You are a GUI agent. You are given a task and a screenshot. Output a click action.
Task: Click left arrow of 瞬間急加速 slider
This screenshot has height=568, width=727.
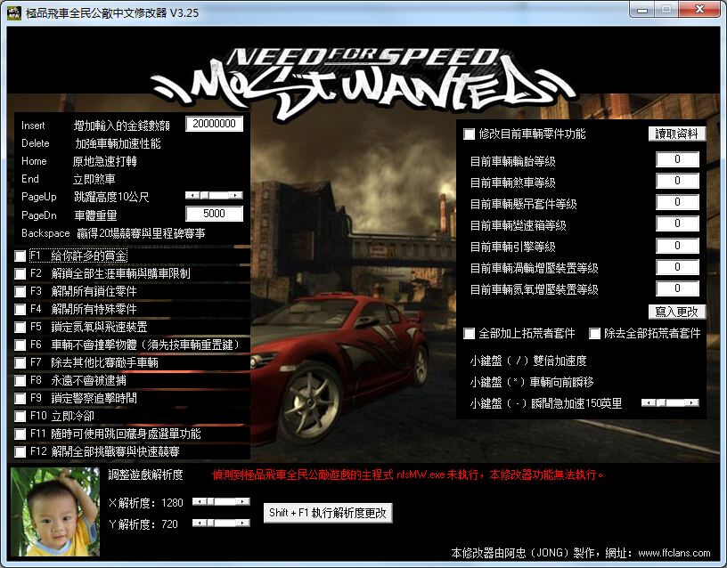[647, 403]
